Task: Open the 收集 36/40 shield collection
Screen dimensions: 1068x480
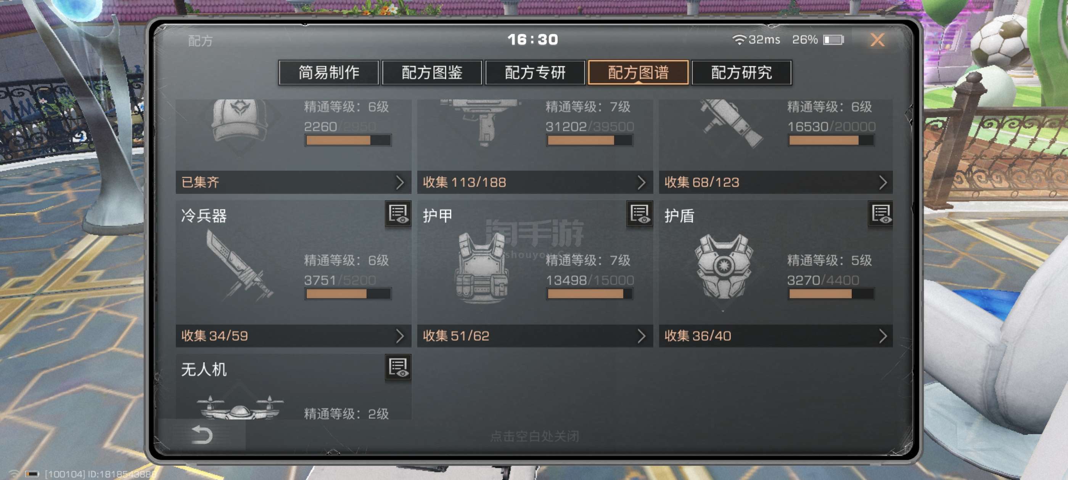Action: (x=776, y=336)
